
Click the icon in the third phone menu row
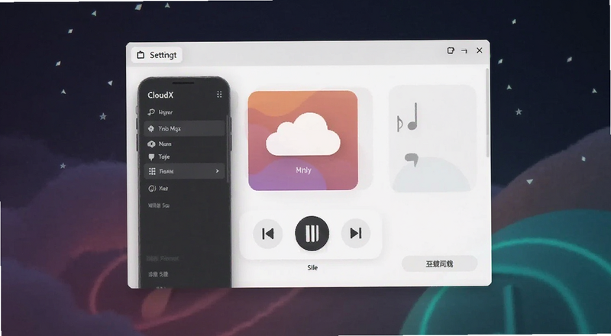click(151, 144)
